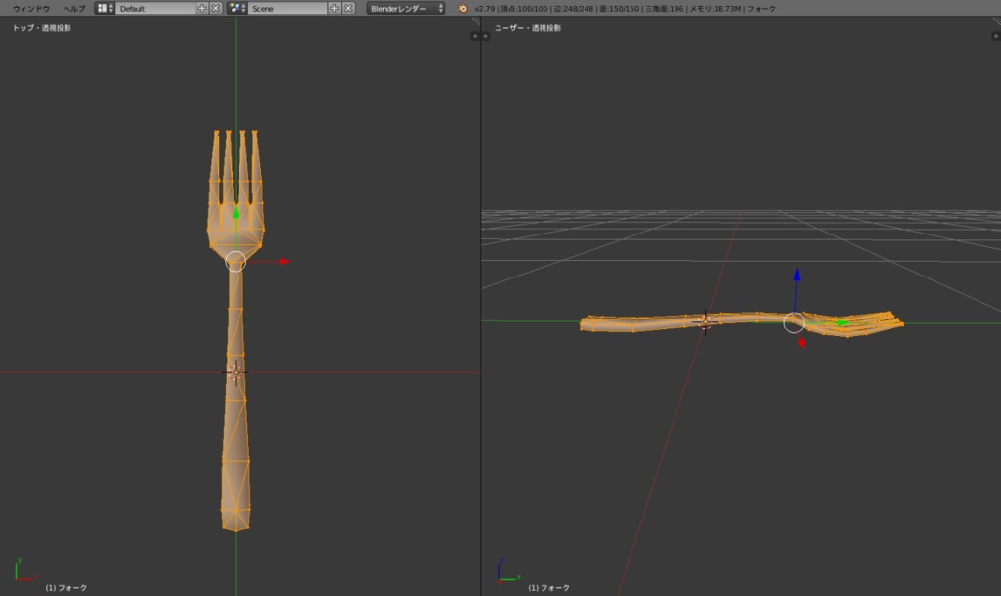Add a new screen layout with the plus button
Viewport: 1001px width, 596px height.
click(204, 7)
